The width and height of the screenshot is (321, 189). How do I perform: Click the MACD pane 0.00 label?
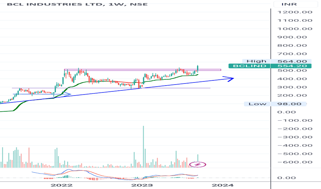click(x=287, y=178)
